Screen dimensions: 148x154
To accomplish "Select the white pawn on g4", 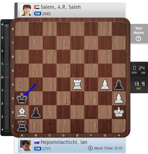I will [105, 85].
